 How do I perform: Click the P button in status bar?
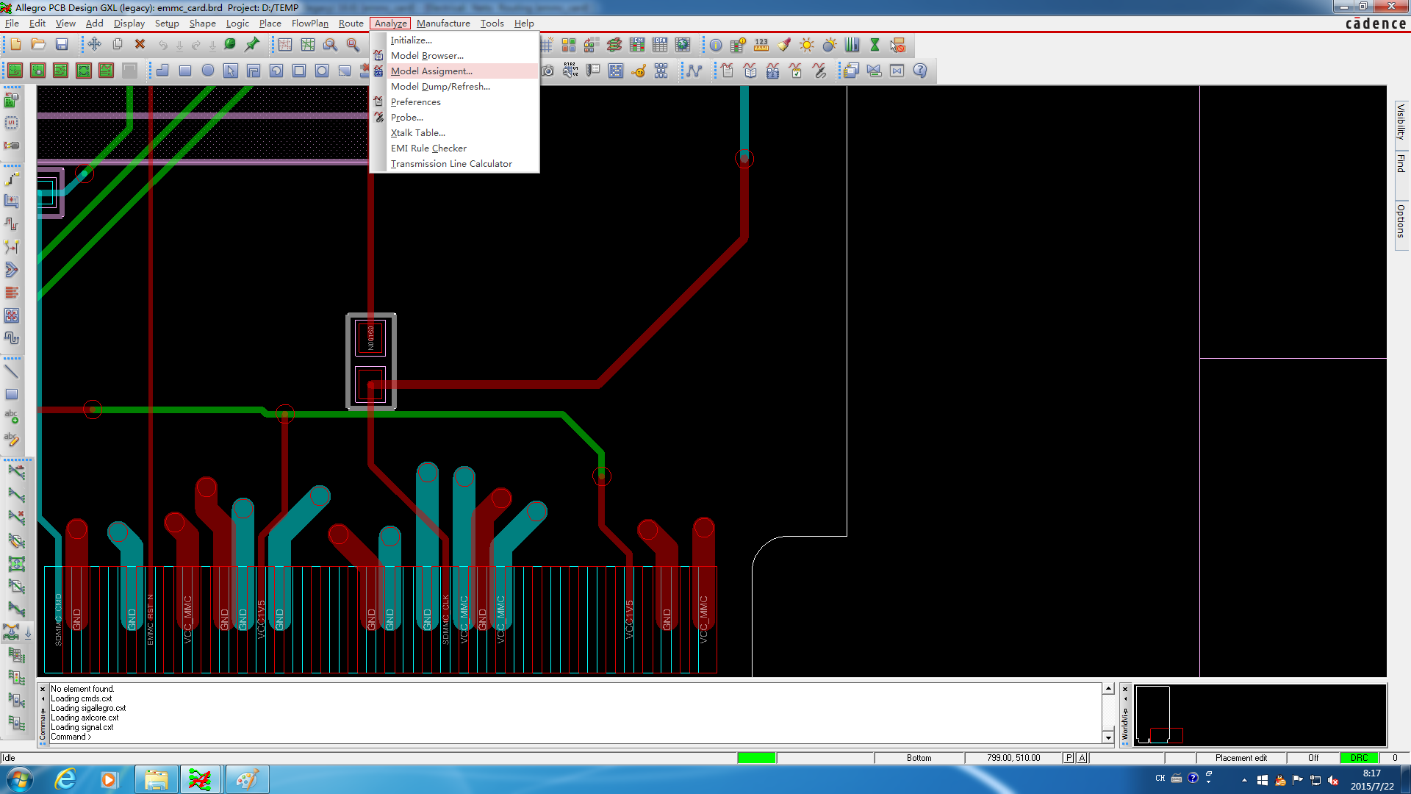pos(1069,758)
